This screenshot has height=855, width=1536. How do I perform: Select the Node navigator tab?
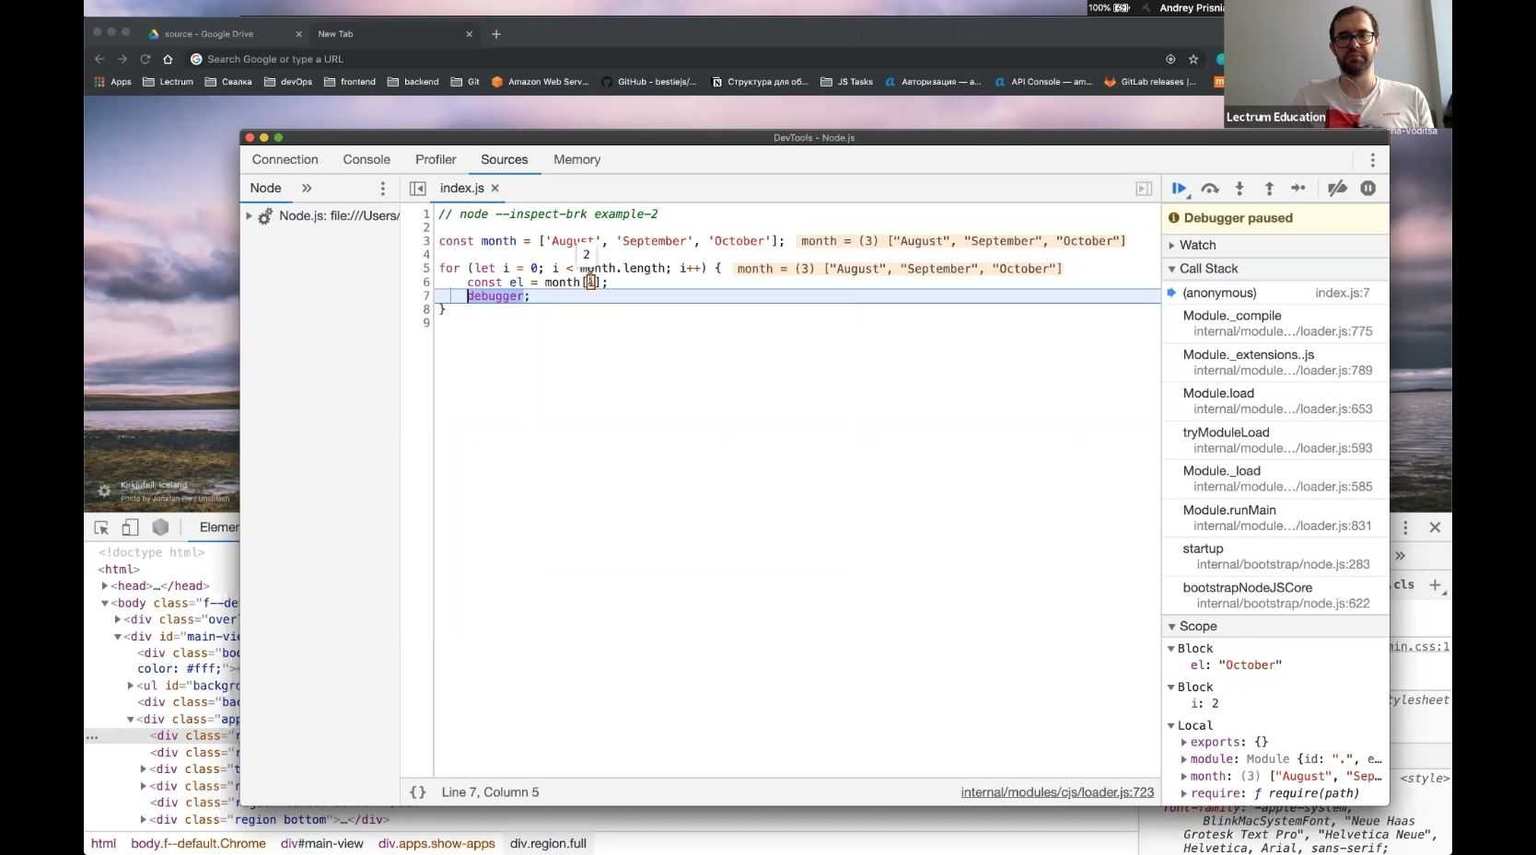[x=265, y=189]
